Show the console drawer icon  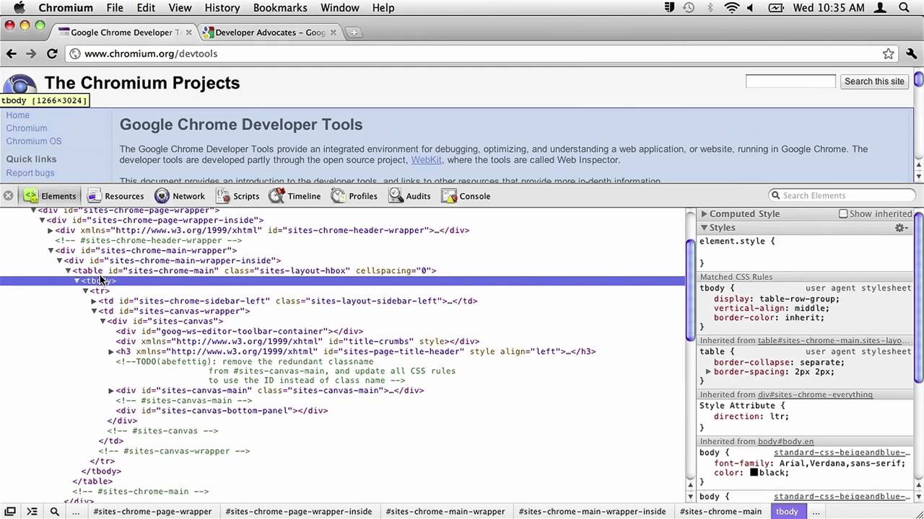click(x=32, y=511)
